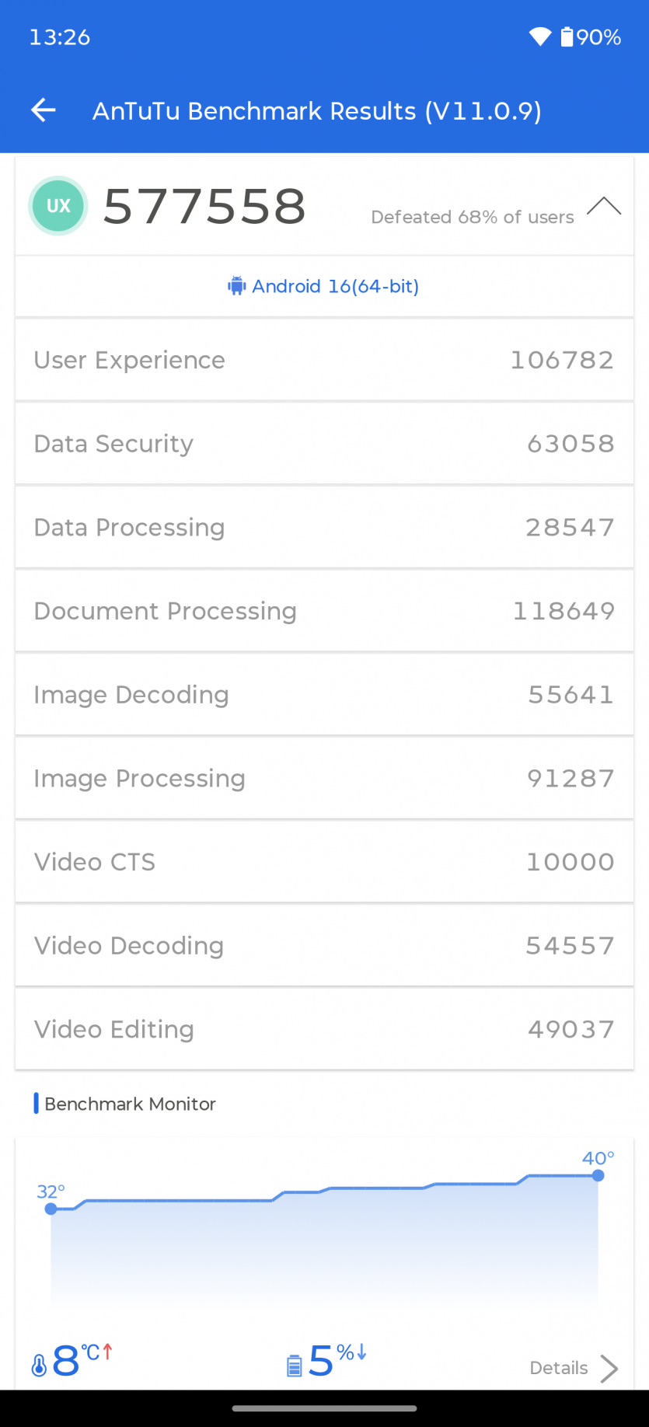Tap the Android robot icon
Screen dimensions: 649x1427
(x=236, y=286)
